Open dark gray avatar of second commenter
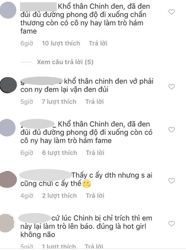This screenshot has width=186, height=250. [x=8, y=85]
